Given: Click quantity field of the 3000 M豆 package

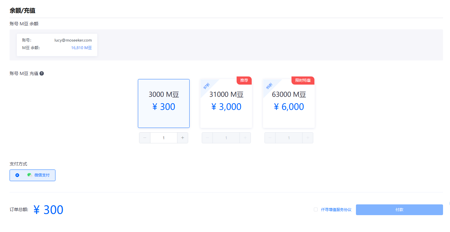Looking at the screenshot, I should 164,138.
